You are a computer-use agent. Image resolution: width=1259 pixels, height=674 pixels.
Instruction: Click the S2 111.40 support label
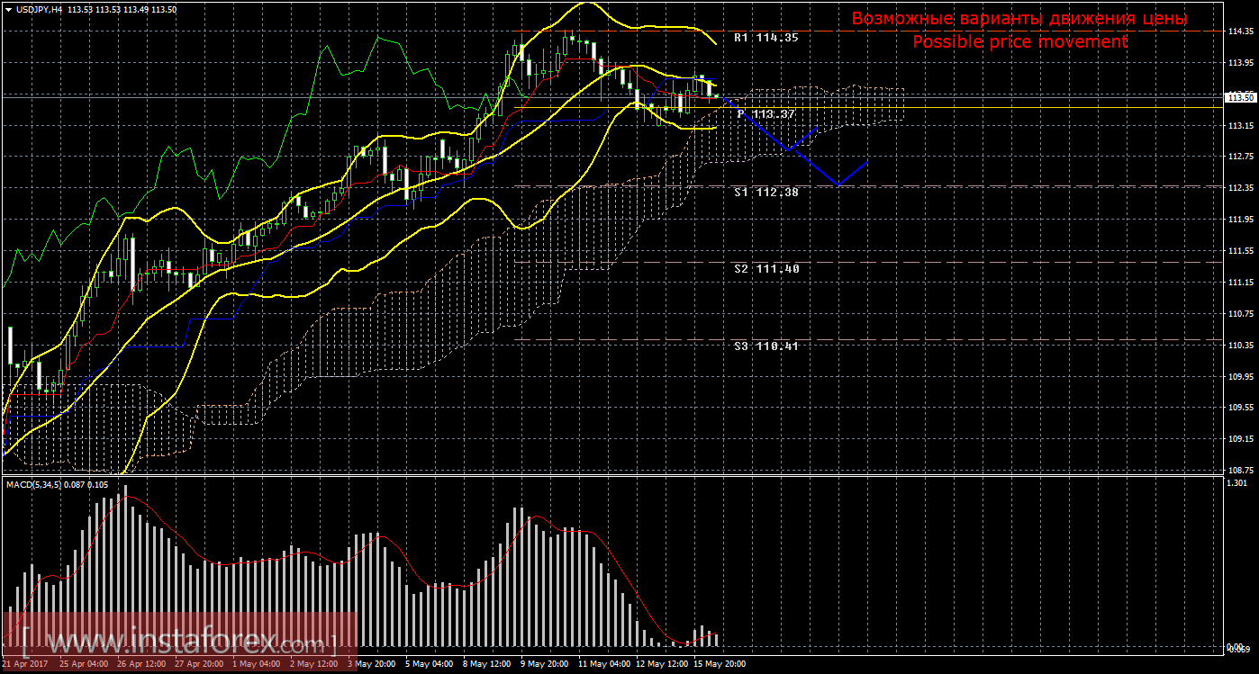click(765, 269)
